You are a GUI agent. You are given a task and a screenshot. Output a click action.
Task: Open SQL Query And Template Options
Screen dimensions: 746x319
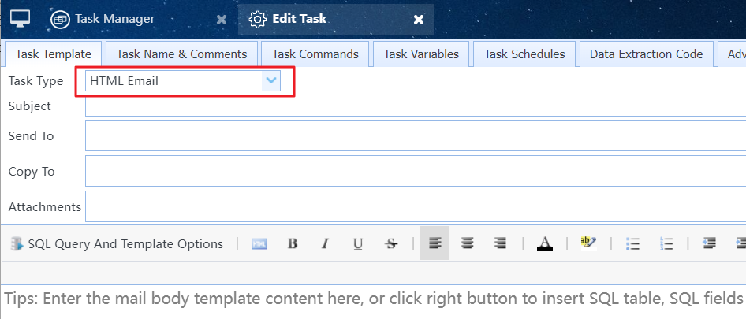tap(117, 244)
